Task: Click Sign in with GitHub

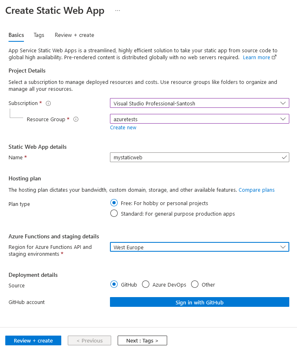Action: [199, 302]
